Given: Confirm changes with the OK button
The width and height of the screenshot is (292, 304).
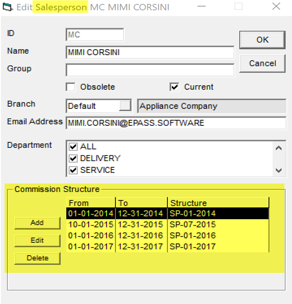Looking at the screenshot, I should (262, 40).
